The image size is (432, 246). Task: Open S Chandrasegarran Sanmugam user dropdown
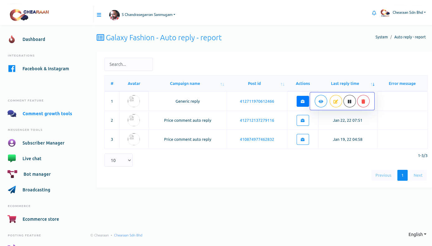[148, 15]
